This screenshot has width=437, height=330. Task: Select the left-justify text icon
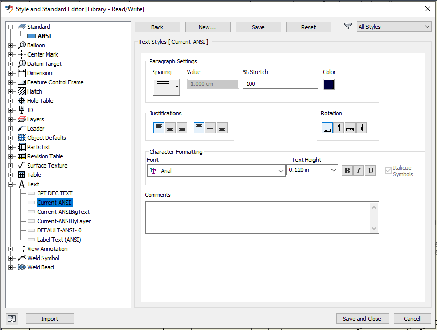(x=159, y=127)
